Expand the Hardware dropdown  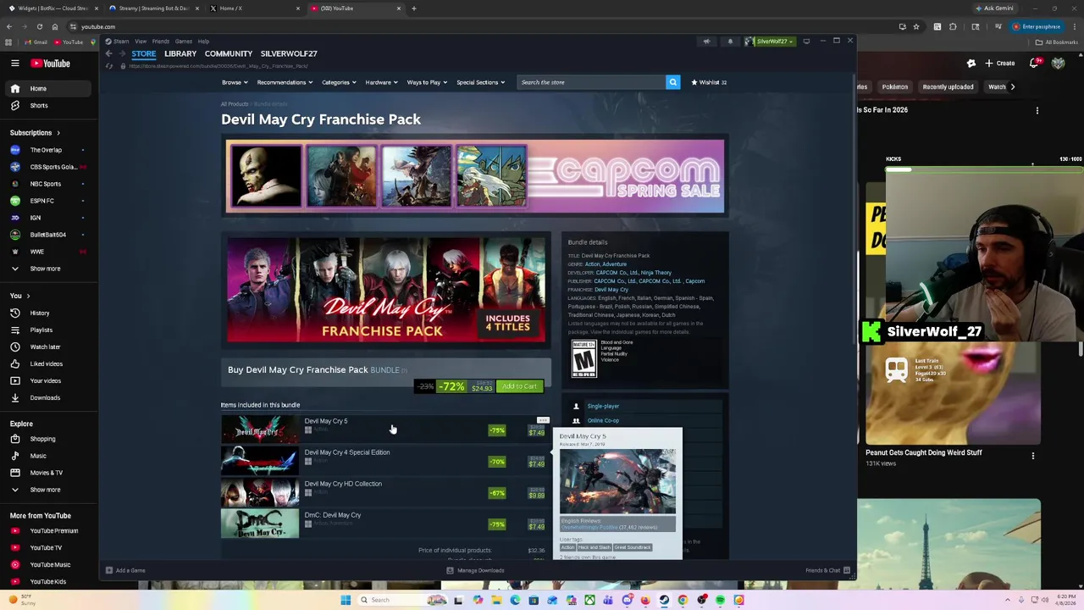382,82
